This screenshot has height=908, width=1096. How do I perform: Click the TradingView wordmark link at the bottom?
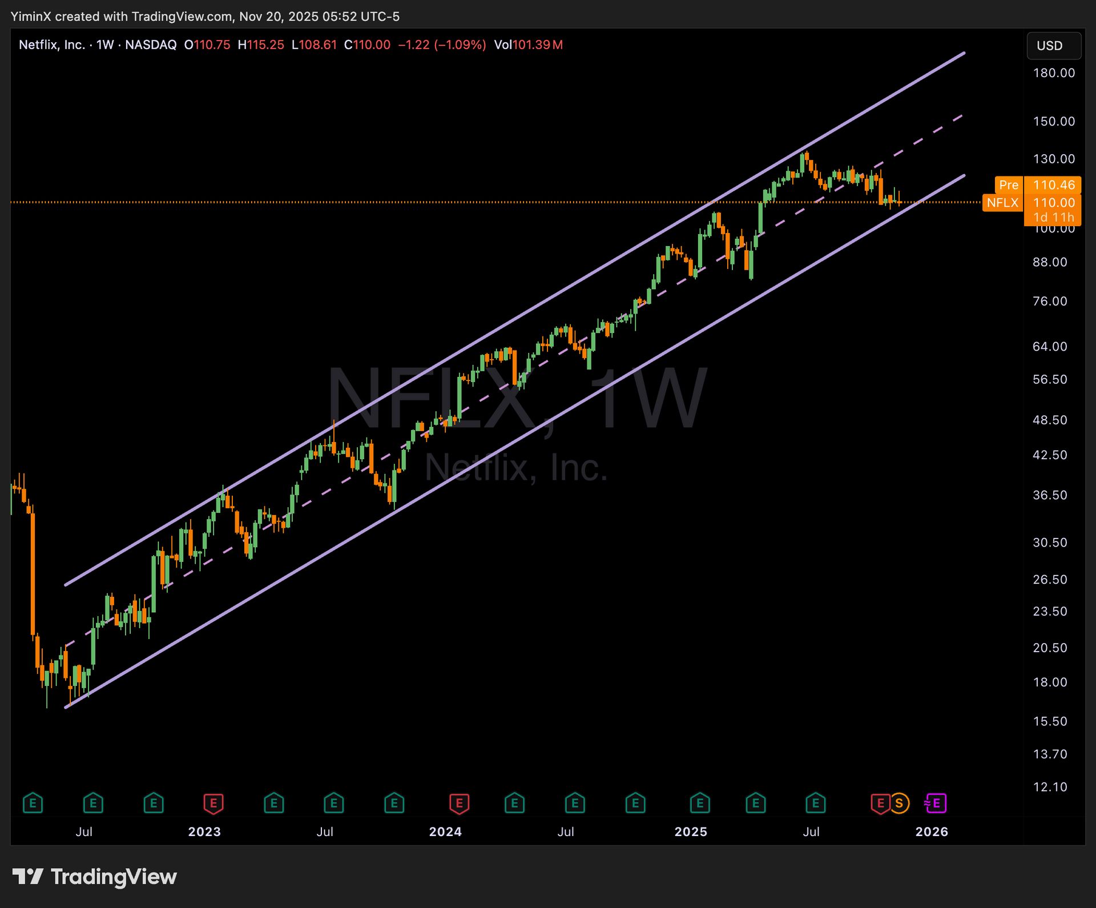pyautogui.click(x=114, y=877)
